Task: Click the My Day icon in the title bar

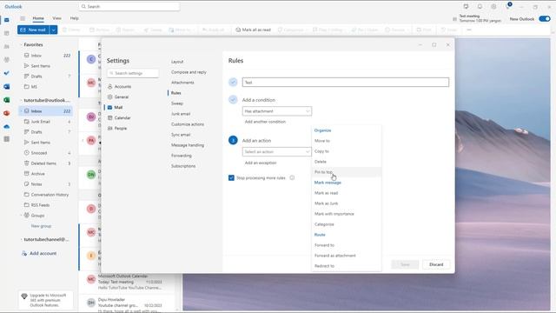Action: 466,7
